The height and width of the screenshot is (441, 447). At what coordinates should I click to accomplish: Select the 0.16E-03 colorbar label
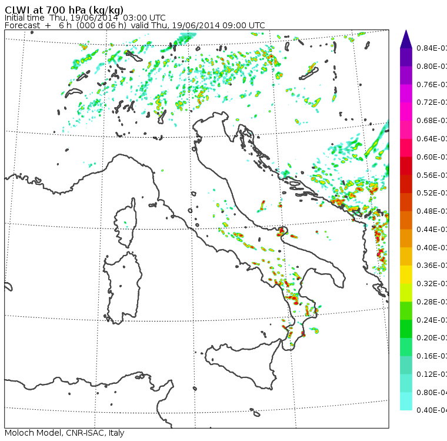click(431, 356)
